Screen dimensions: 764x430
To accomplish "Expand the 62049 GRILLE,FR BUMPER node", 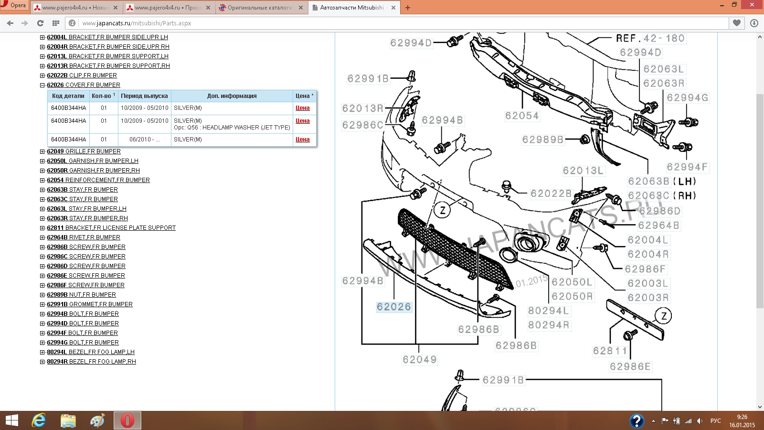I will 42,151.
